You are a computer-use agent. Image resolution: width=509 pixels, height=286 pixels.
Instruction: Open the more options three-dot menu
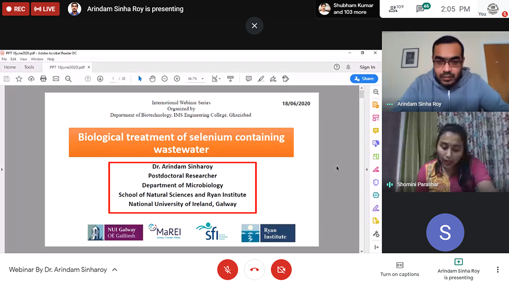497,270
